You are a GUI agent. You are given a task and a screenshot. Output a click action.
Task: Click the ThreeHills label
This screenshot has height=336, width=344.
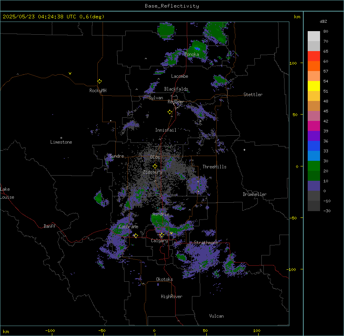(x=214, y=167)
